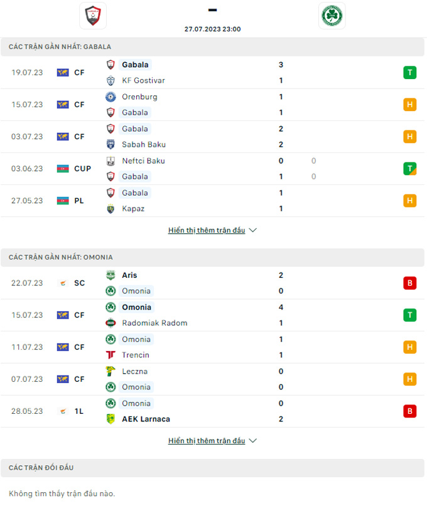This screenshot has width=427, height=506.
Task: Open Omonia shamrock logo in match header
Action: [332, 16]
